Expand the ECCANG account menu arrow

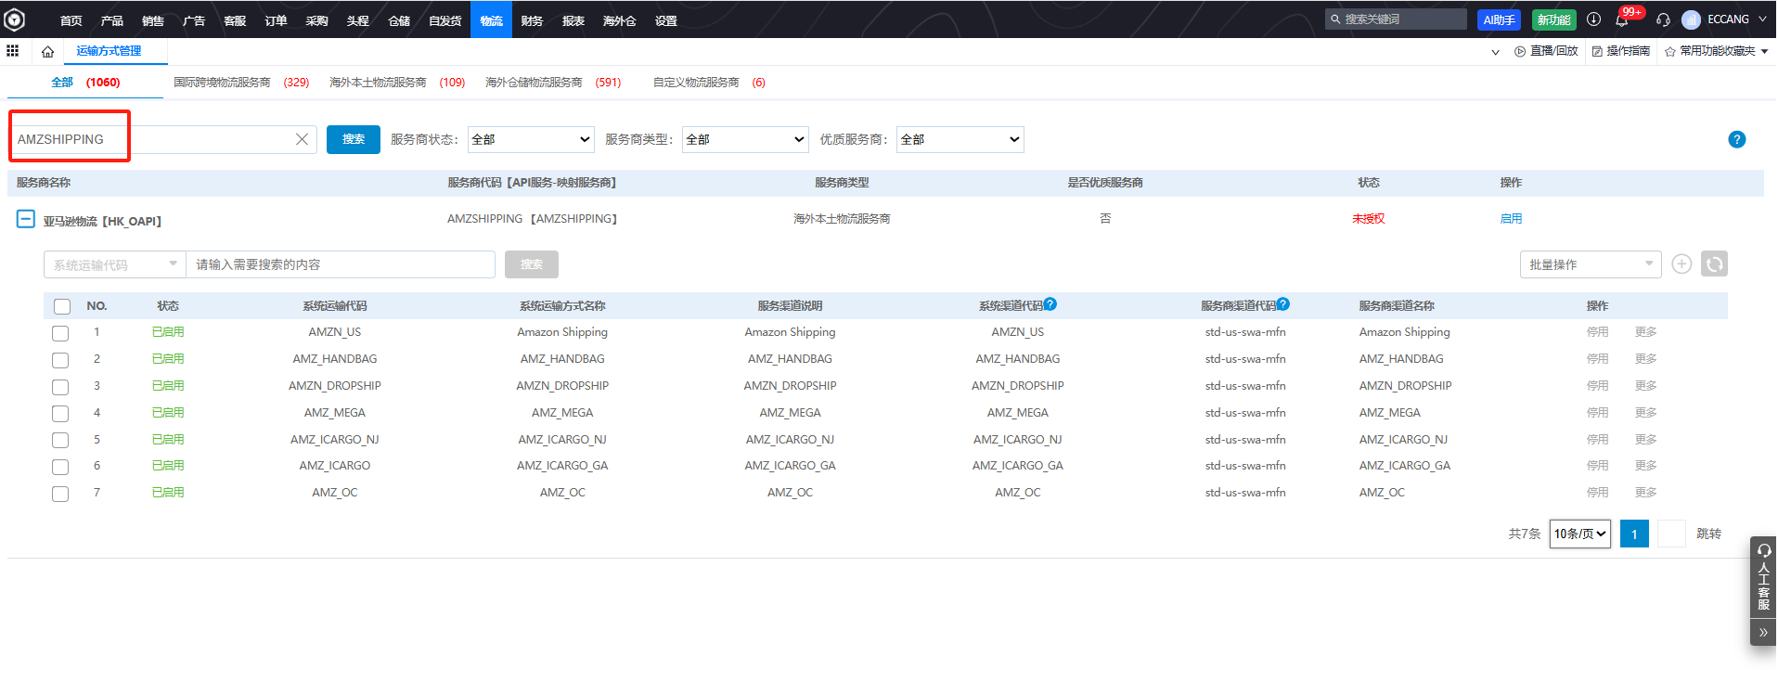tap(1762, 19)
